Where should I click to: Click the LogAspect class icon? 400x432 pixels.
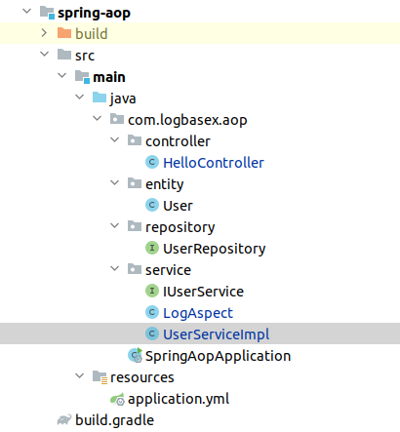pyautogui.click(x=152, y=312)
